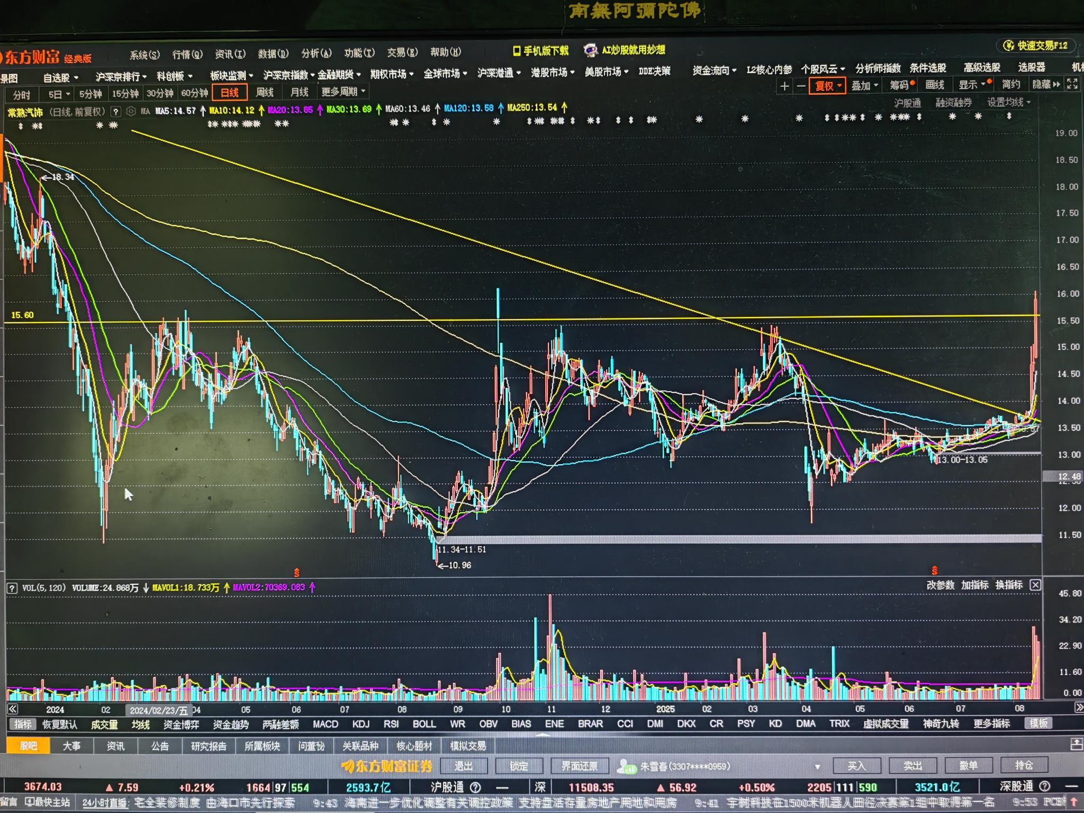Expand 资金流向 dropdown
This screenshot has height=813, width=1084.
click(714, 70)
